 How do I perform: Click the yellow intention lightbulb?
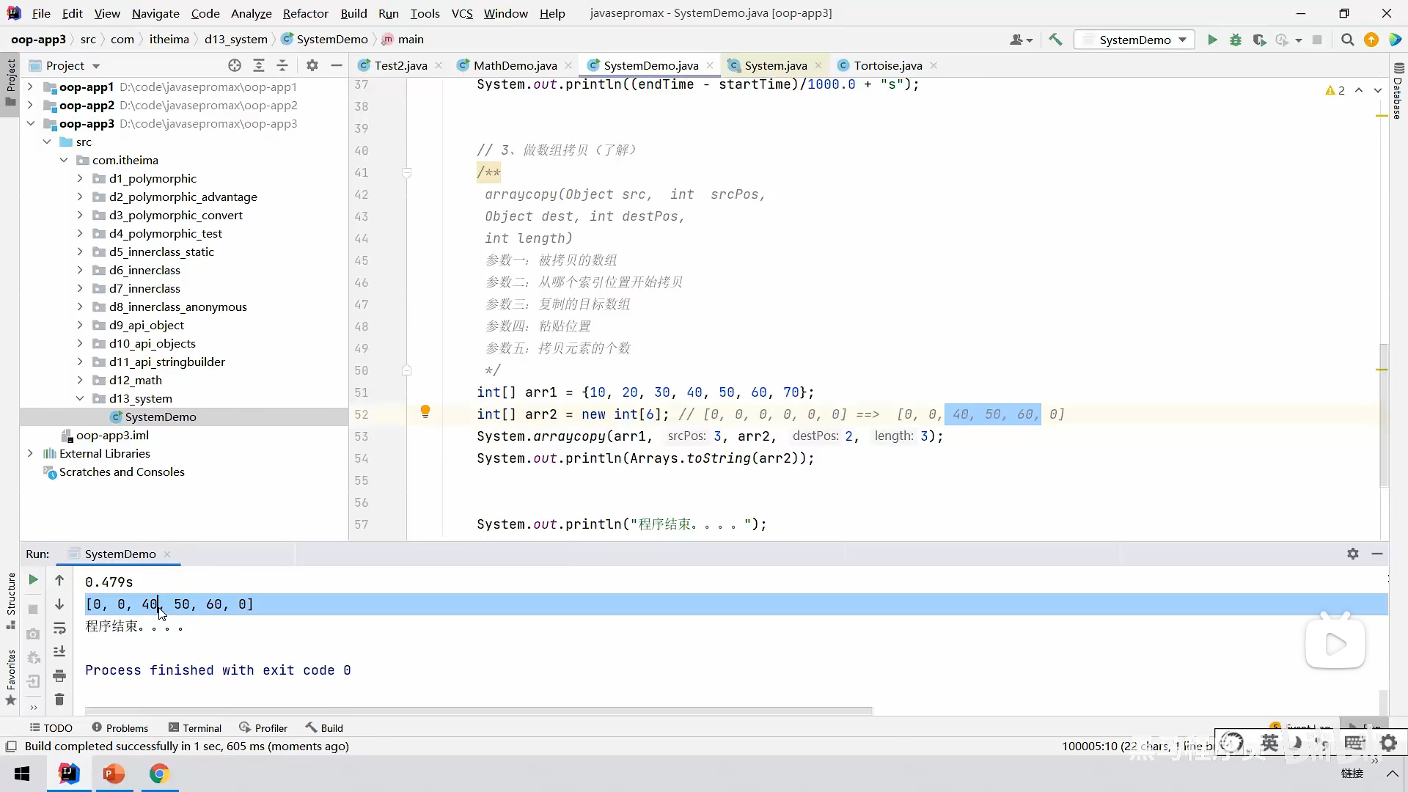click(x=425, y=411)
